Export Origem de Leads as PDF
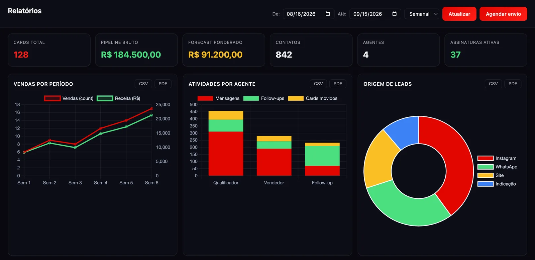The height and width of the screenshot is (260, 535). 513,84
